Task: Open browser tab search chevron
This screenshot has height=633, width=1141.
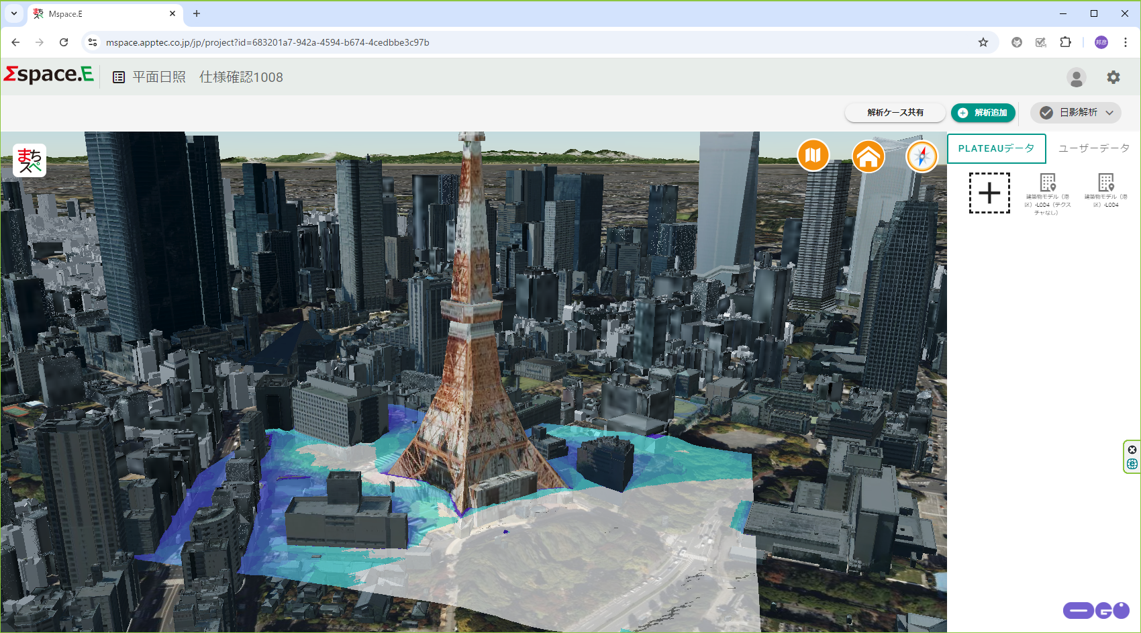Action: click(x=14, y=13)
